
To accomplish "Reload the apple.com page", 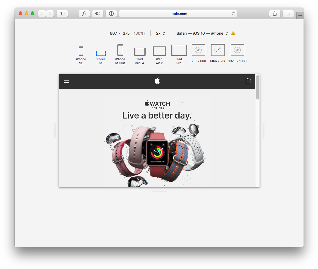I will tap(233, 14).
